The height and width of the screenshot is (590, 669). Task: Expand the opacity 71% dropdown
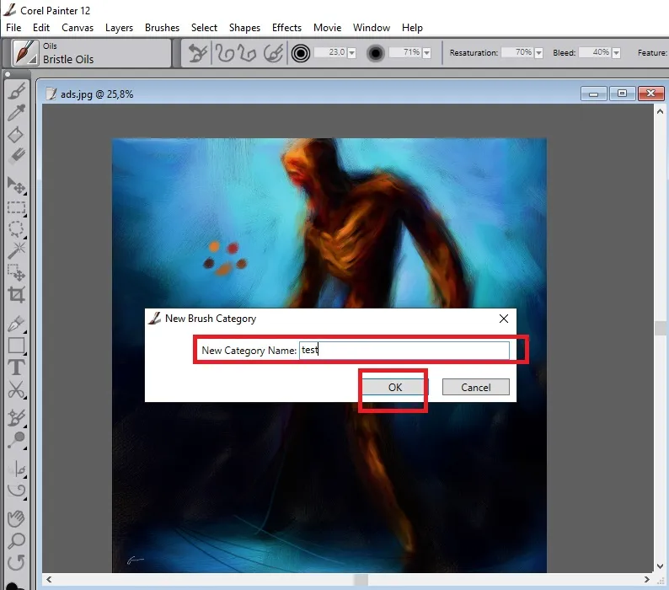[x=426, y=53]
